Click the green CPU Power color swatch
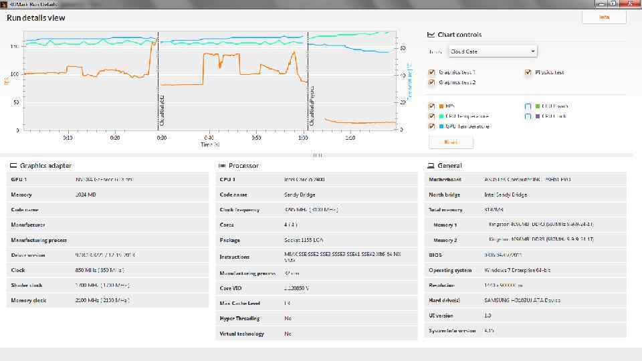Viewport: 642px width, 361px height. (538, 106)
